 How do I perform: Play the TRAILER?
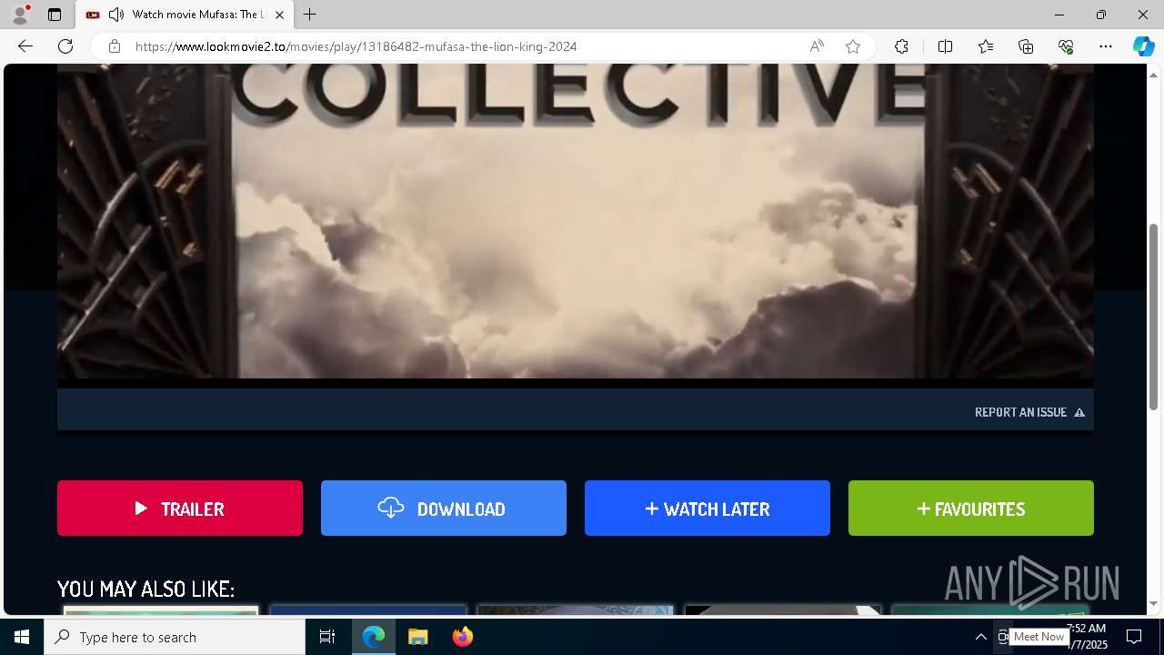coord(180,509)
